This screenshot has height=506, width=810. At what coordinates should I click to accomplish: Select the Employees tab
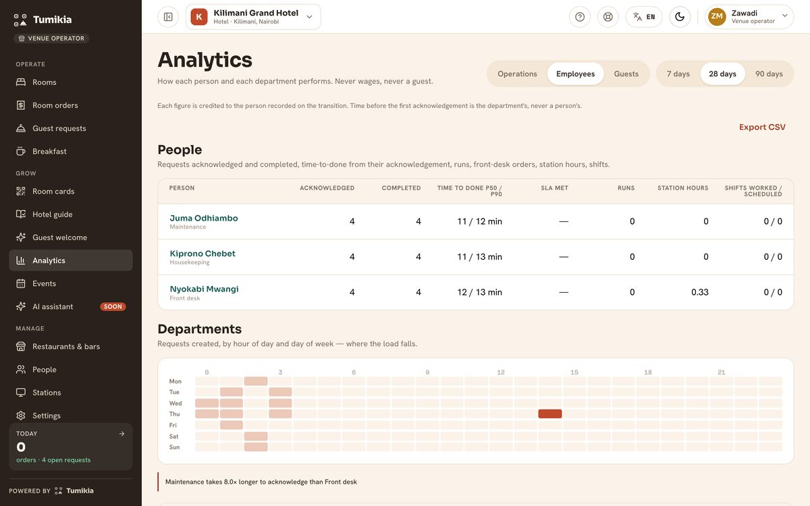coord(576,74)
